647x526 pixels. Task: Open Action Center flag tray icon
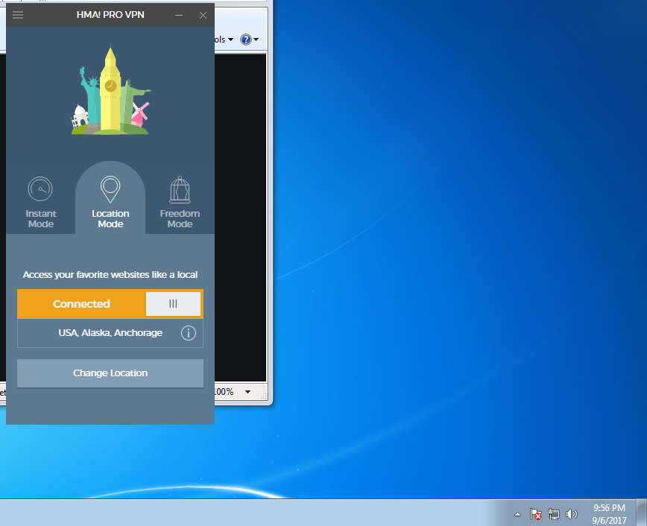click(x=536, y=514)
